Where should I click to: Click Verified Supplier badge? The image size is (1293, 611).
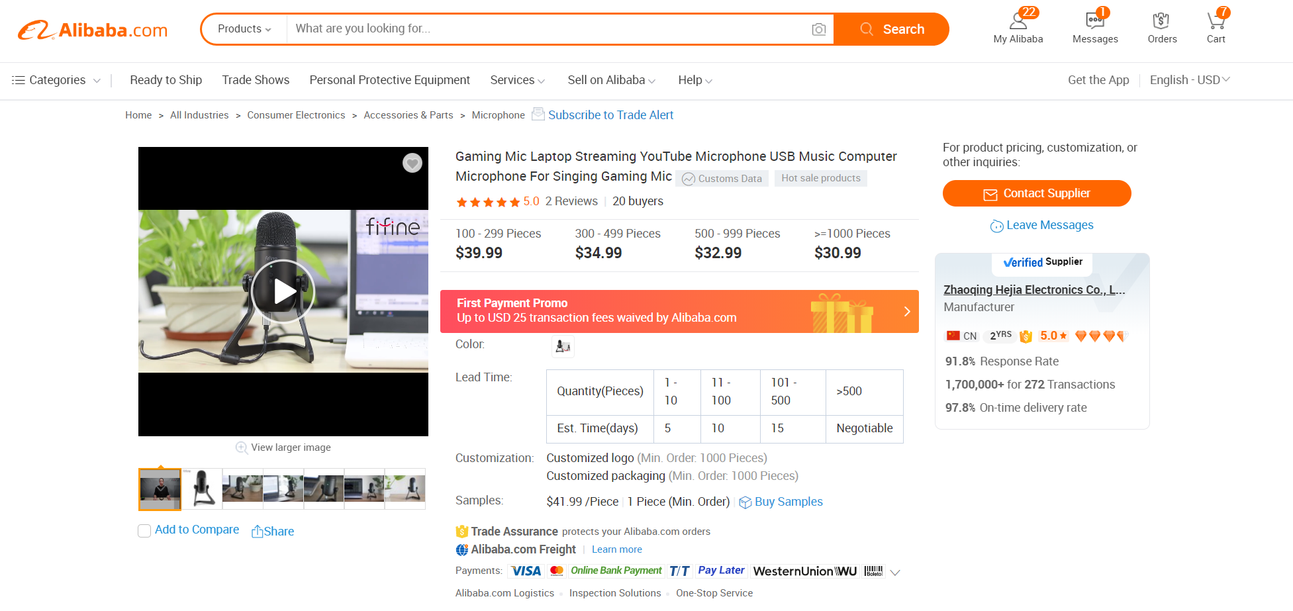[x=1043, y=262]
